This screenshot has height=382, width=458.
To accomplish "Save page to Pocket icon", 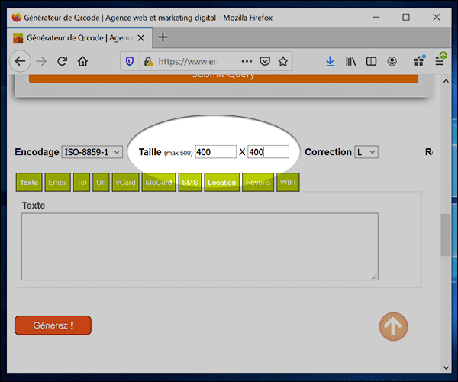I will coord(265,61).
